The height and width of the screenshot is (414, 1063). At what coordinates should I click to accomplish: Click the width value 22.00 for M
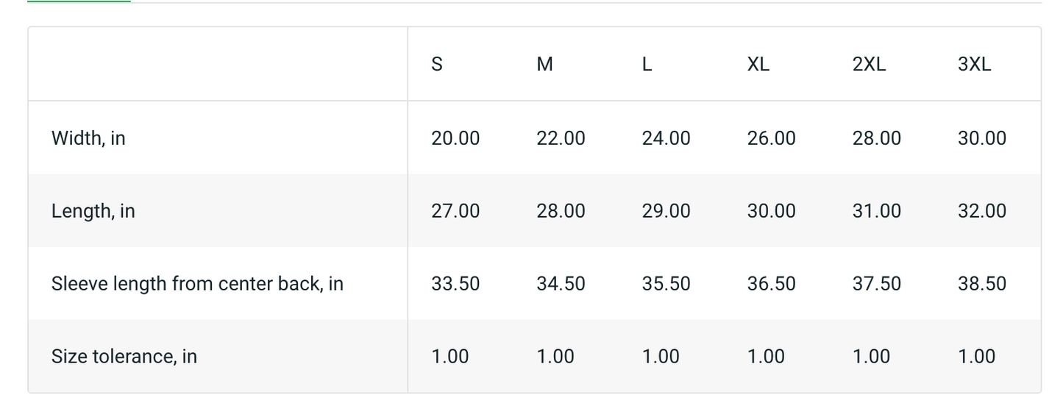tap(561, 138)
